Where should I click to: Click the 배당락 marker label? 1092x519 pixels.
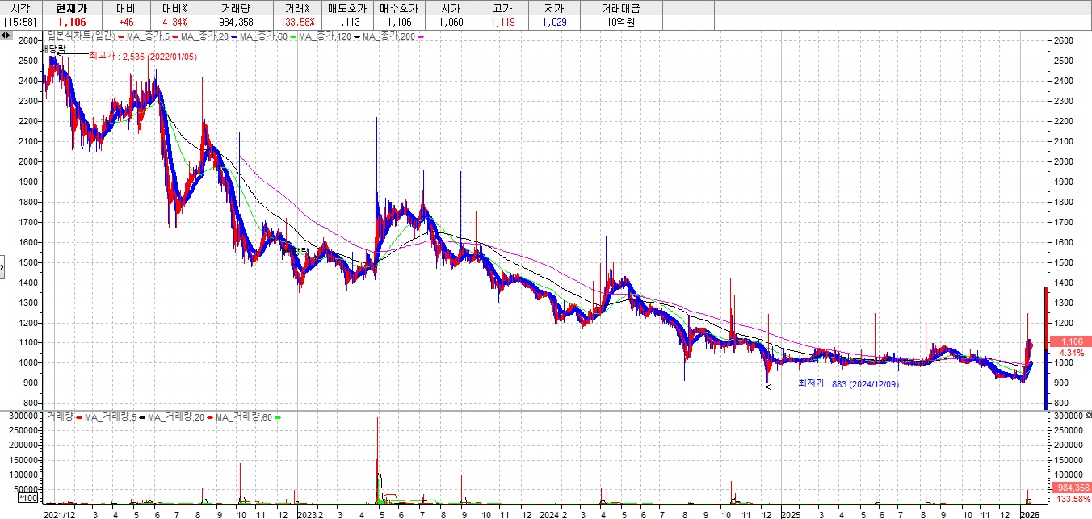tap(53, 49)
